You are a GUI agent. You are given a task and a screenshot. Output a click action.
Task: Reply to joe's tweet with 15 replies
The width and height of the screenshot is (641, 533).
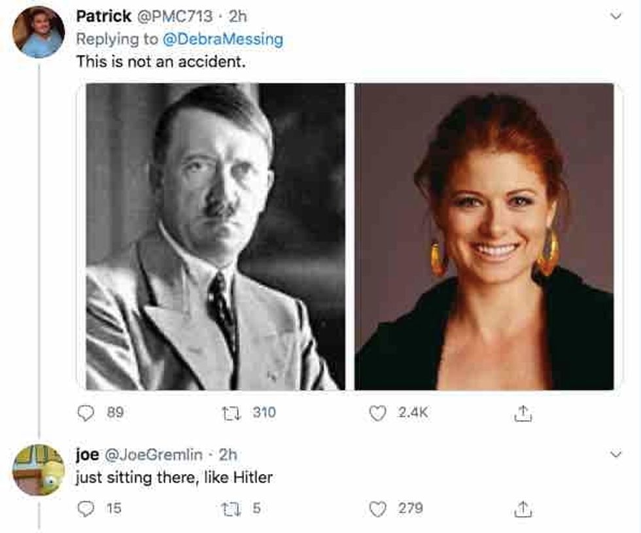click(x=86, y=508)
